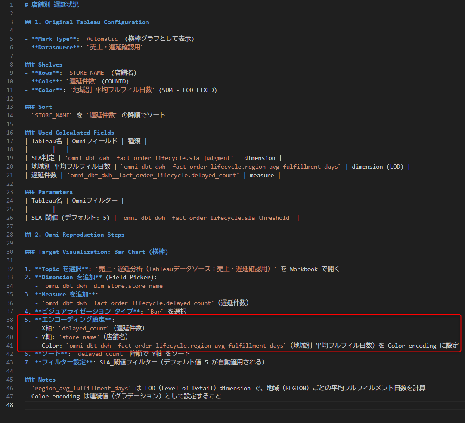
Task: Click the Used Calculated Fields heading
Action: pos(76,133)
